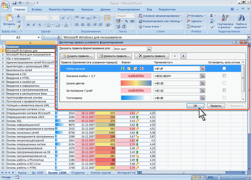Click the Удалить правило button
This screenshot has height=180, width=251.
152,56
